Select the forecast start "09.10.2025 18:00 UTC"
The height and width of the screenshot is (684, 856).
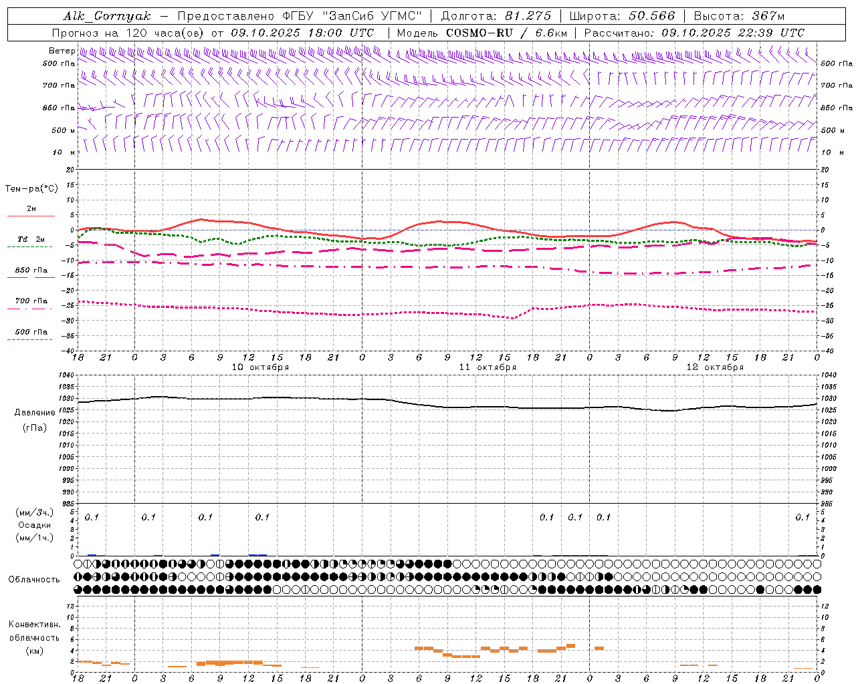coord(302,33)
